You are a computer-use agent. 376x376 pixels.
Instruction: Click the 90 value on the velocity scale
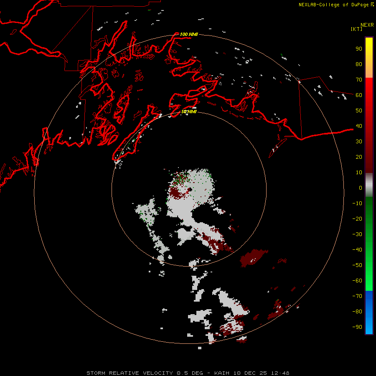[x=359, y=49]
